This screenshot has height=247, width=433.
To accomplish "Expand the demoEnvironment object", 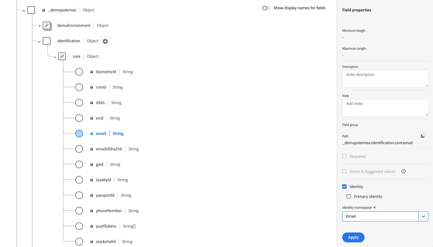I will coord(39,26).
